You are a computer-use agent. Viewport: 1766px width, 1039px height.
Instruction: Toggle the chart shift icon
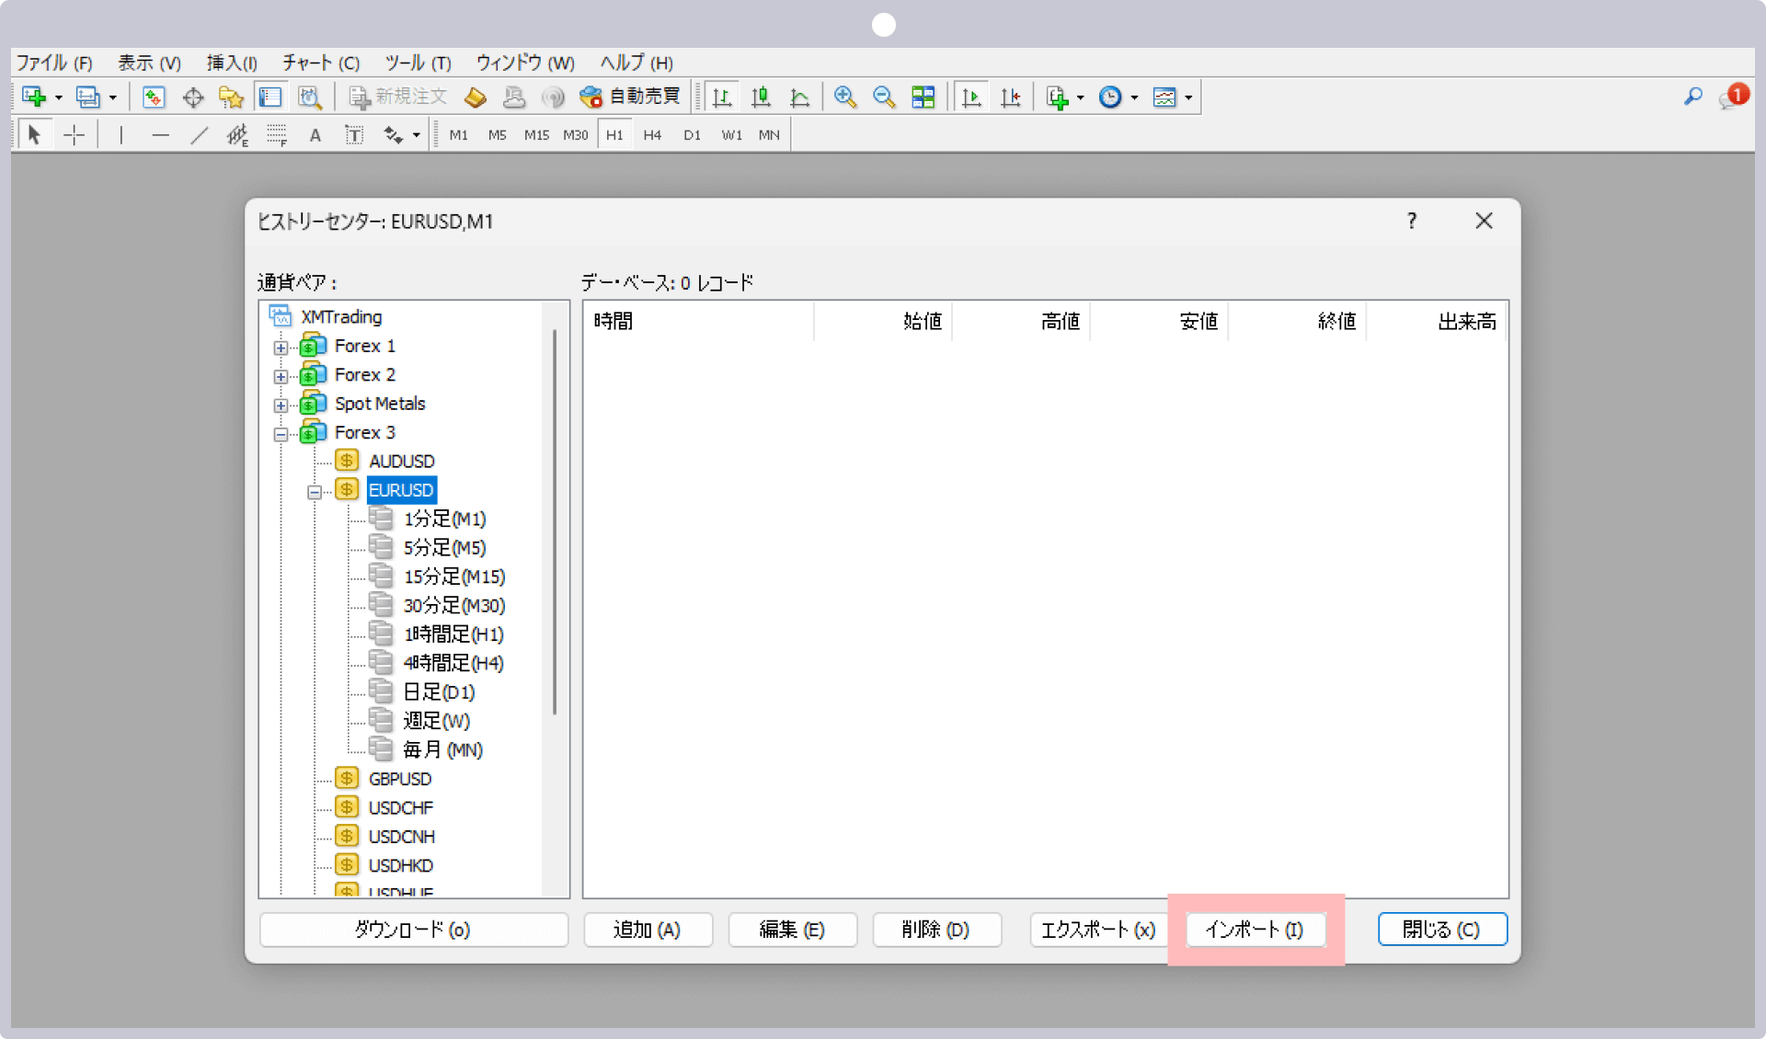coord(1010,97)
